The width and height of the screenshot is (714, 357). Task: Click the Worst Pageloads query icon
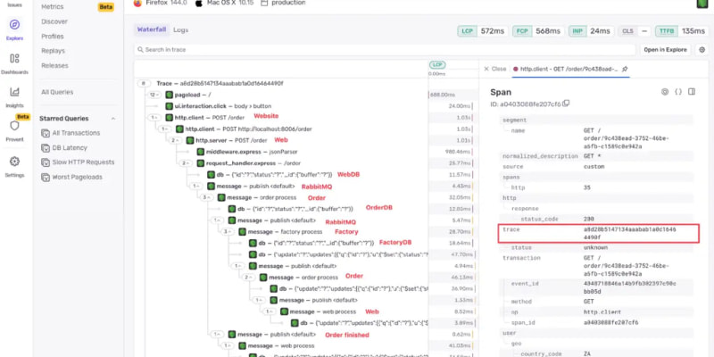click(46, 177)
